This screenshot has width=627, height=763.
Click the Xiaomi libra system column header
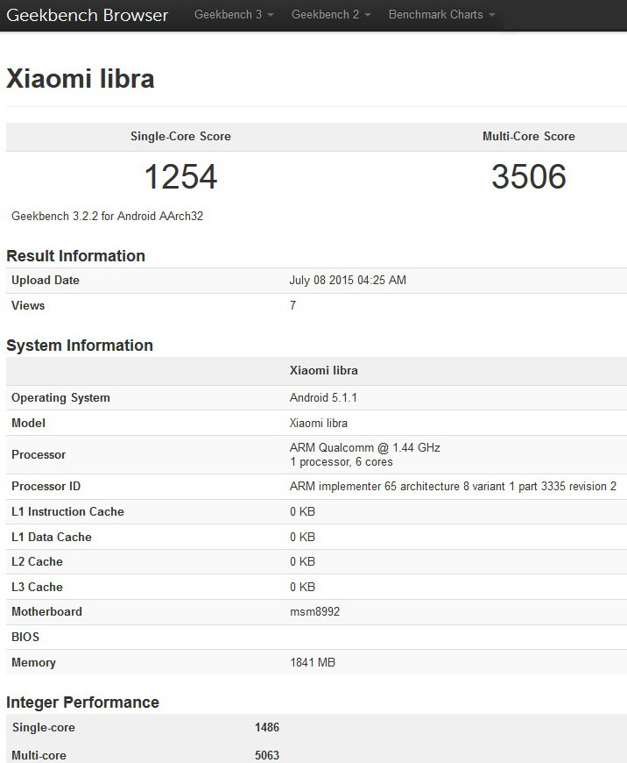324,370
